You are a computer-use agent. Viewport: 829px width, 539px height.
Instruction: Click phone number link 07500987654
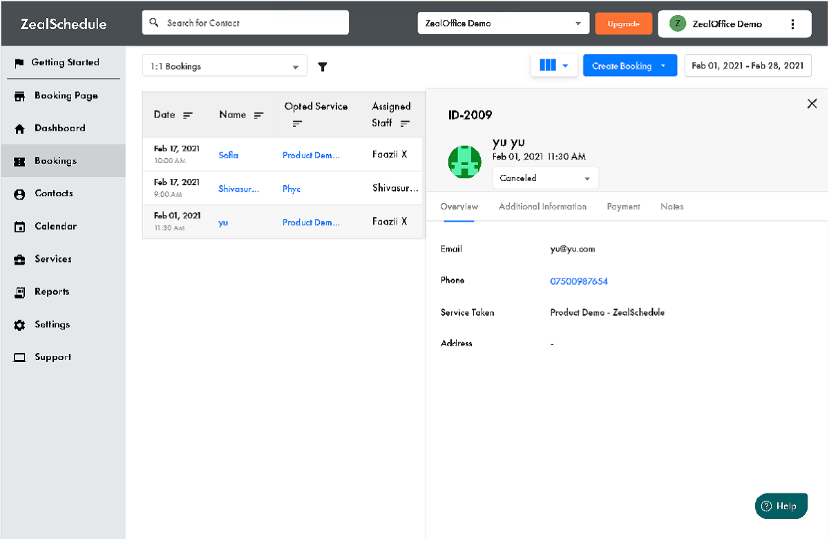point(579,281)
